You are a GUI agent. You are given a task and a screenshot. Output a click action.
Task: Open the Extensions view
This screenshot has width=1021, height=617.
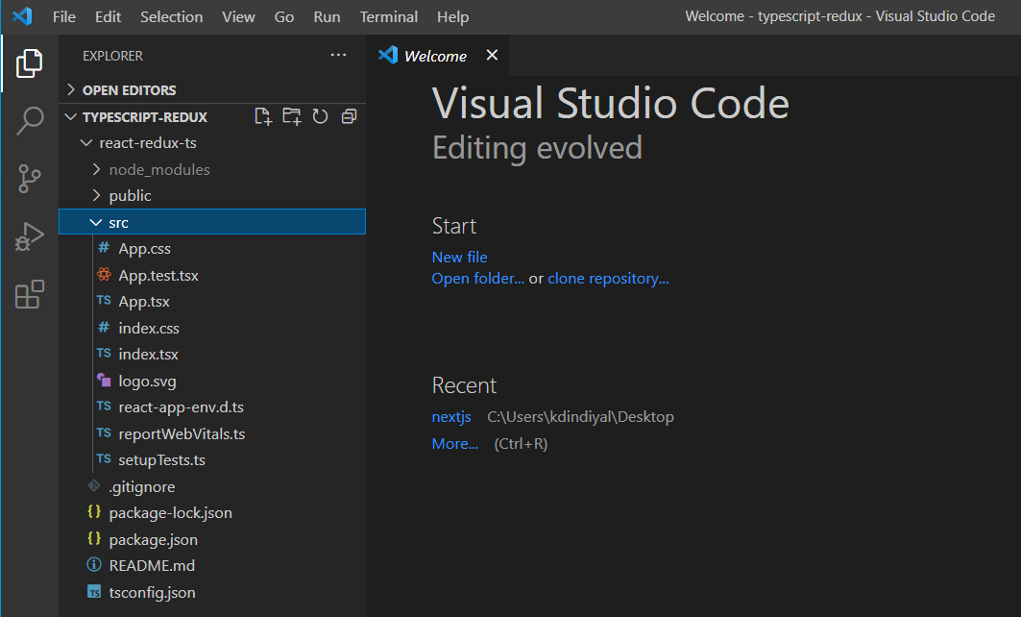pos(30,294)
